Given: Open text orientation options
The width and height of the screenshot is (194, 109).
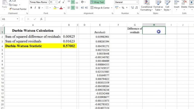Looking at the screenshot, I should (x=83, y=2).
